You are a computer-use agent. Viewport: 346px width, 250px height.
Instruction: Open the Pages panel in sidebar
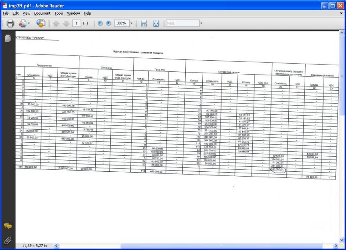(7, 38)
